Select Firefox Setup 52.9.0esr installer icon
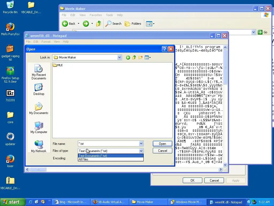This screenshot has width=274, height=206. coord(10,75)
